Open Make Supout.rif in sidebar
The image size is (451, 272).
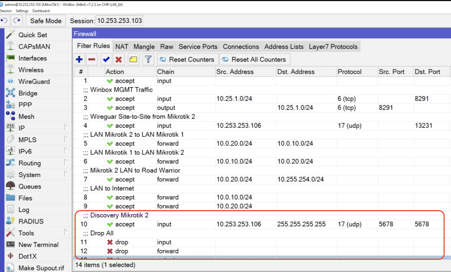tap(42, 268)
